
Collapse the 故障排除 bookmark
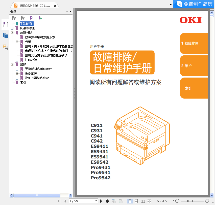point(12,33)
